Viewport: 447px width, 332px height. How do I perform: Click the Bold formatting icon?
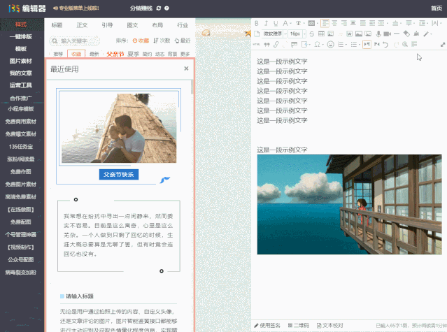[257, 23]
